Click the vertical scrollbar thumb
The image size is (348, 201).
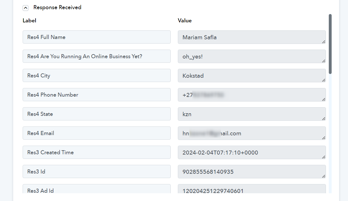tap(330, 44)
